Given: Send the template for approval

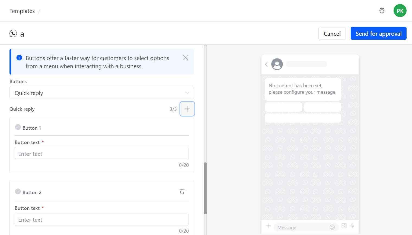Looking at the screenshot, I should click(378, 33).
